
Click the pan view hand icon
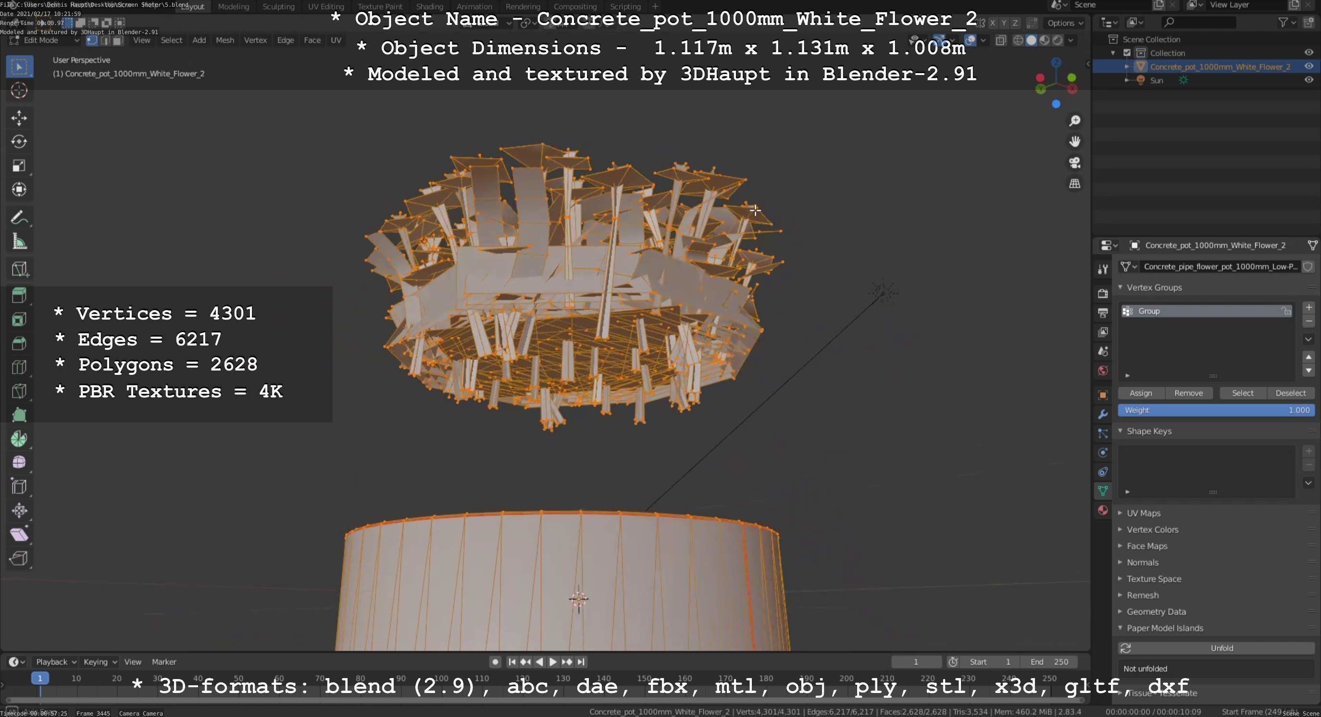1074,141
